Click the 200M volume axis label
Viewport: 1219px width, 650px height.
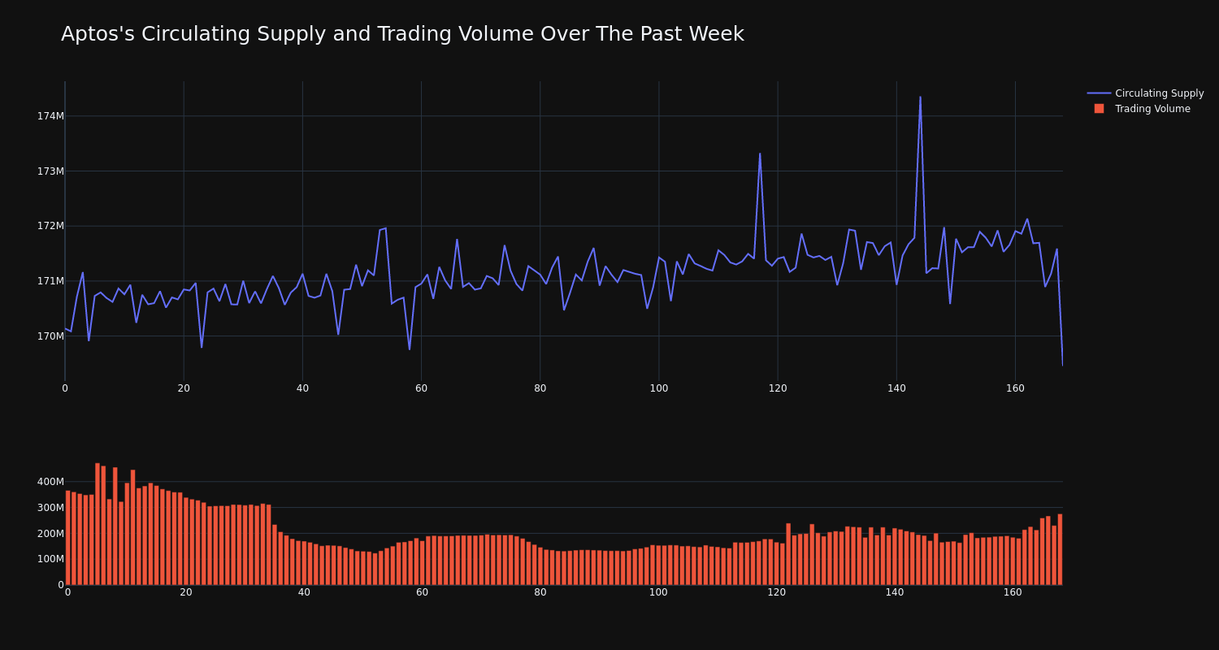point(49,534)
